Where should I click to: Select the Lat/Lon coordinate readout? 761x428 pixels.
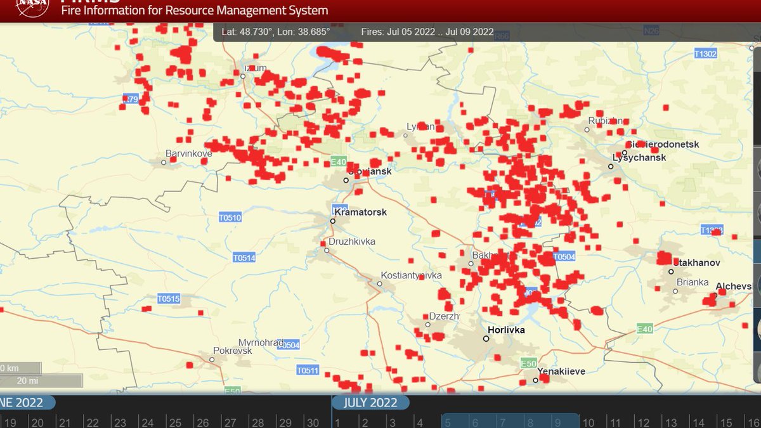coord(276,31)
